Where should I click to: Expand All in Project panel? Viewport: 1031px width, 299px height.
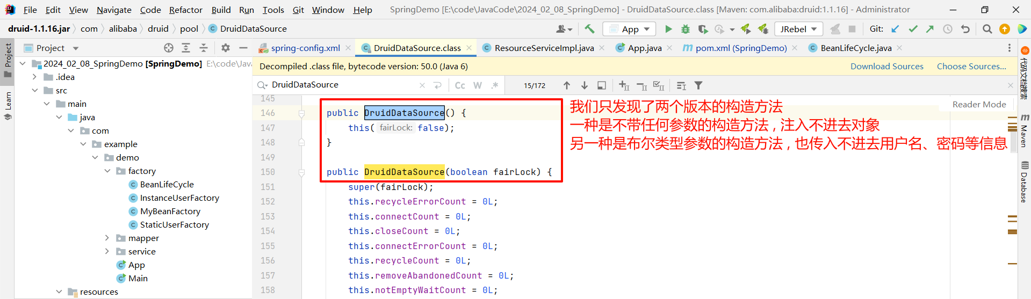click(186, 48)
